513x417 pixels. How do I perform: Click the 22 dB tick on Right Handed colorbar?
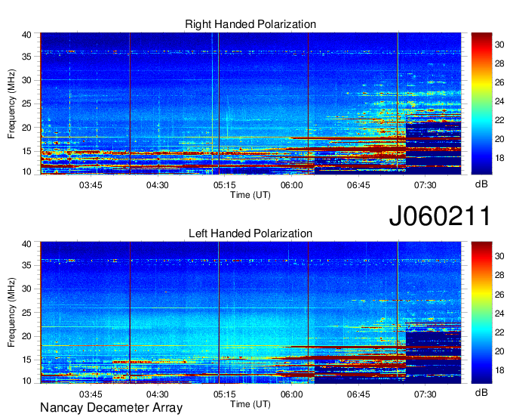[x=499, y=120]
